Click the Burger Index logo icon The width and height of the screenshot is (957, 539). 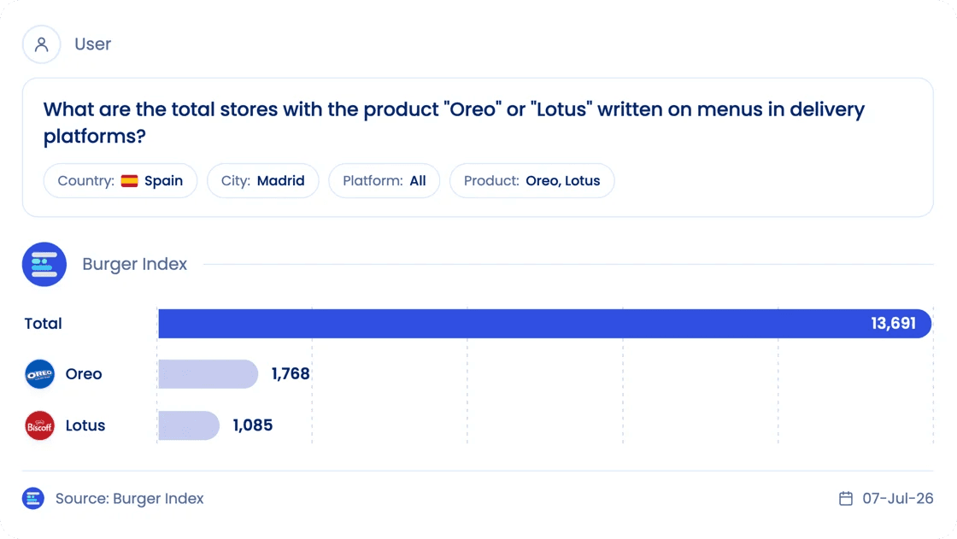(x=44, y=264)
